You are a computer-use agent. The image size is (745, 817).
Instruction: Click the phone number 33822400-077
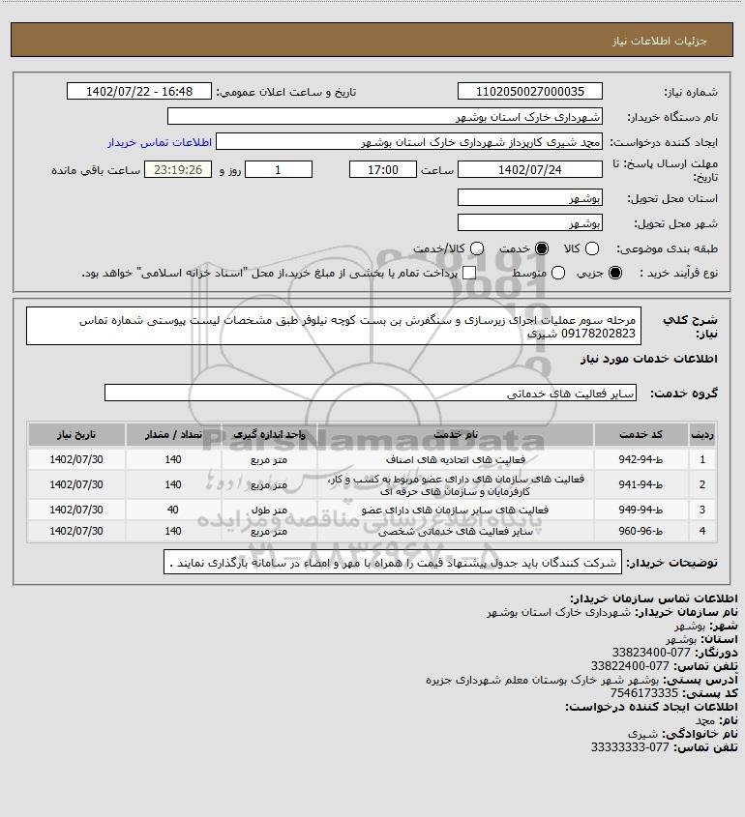(630, 666)
